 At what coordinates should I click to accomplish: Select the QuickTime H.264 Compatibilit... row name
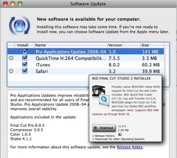click(x=71, y=58)
